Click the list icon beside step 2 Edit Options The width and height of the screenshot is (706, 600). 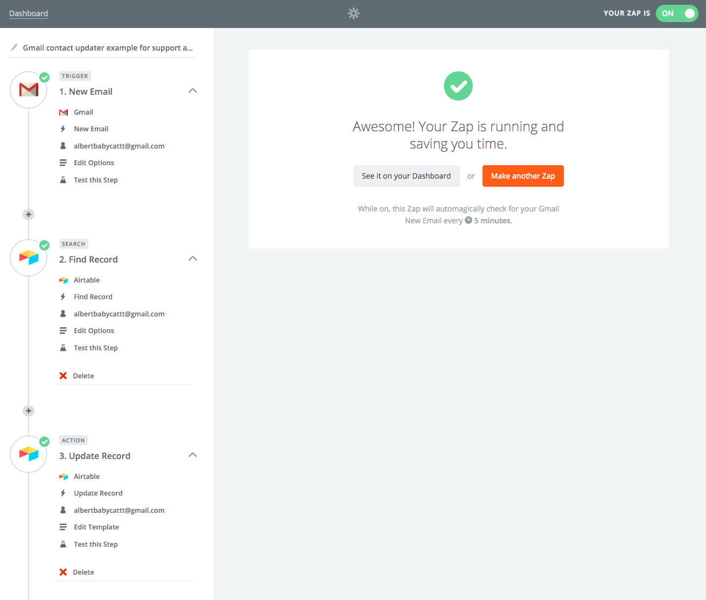click(63, 330)
